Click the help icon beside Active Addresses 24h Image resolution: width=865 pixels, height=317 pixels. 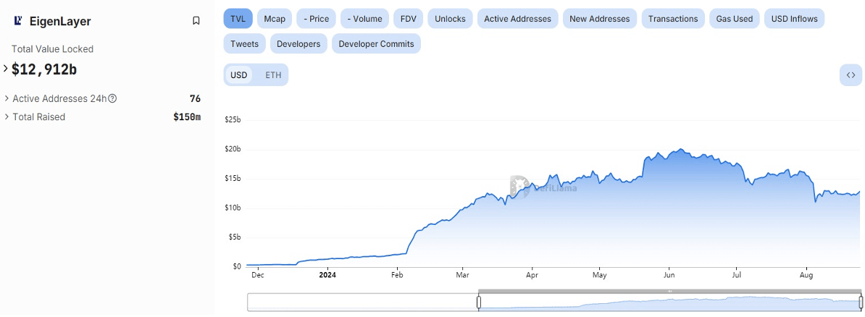[x=112, y=98]
